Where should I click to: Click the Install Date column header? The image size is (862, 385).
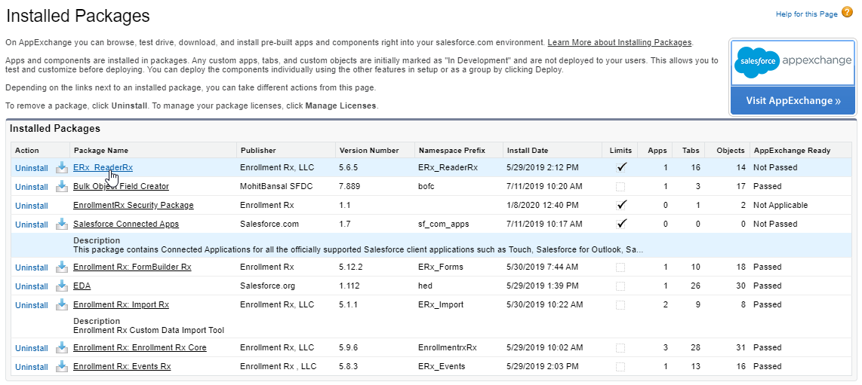[x=529, y=150]
